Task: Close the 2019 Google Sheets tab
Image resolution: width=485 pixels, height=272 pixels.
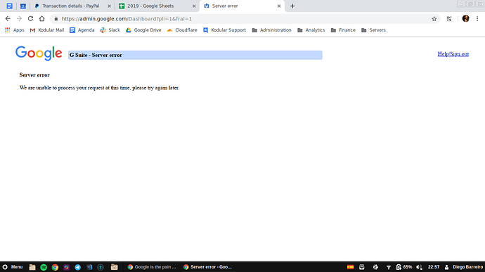Action: (194, 6)
